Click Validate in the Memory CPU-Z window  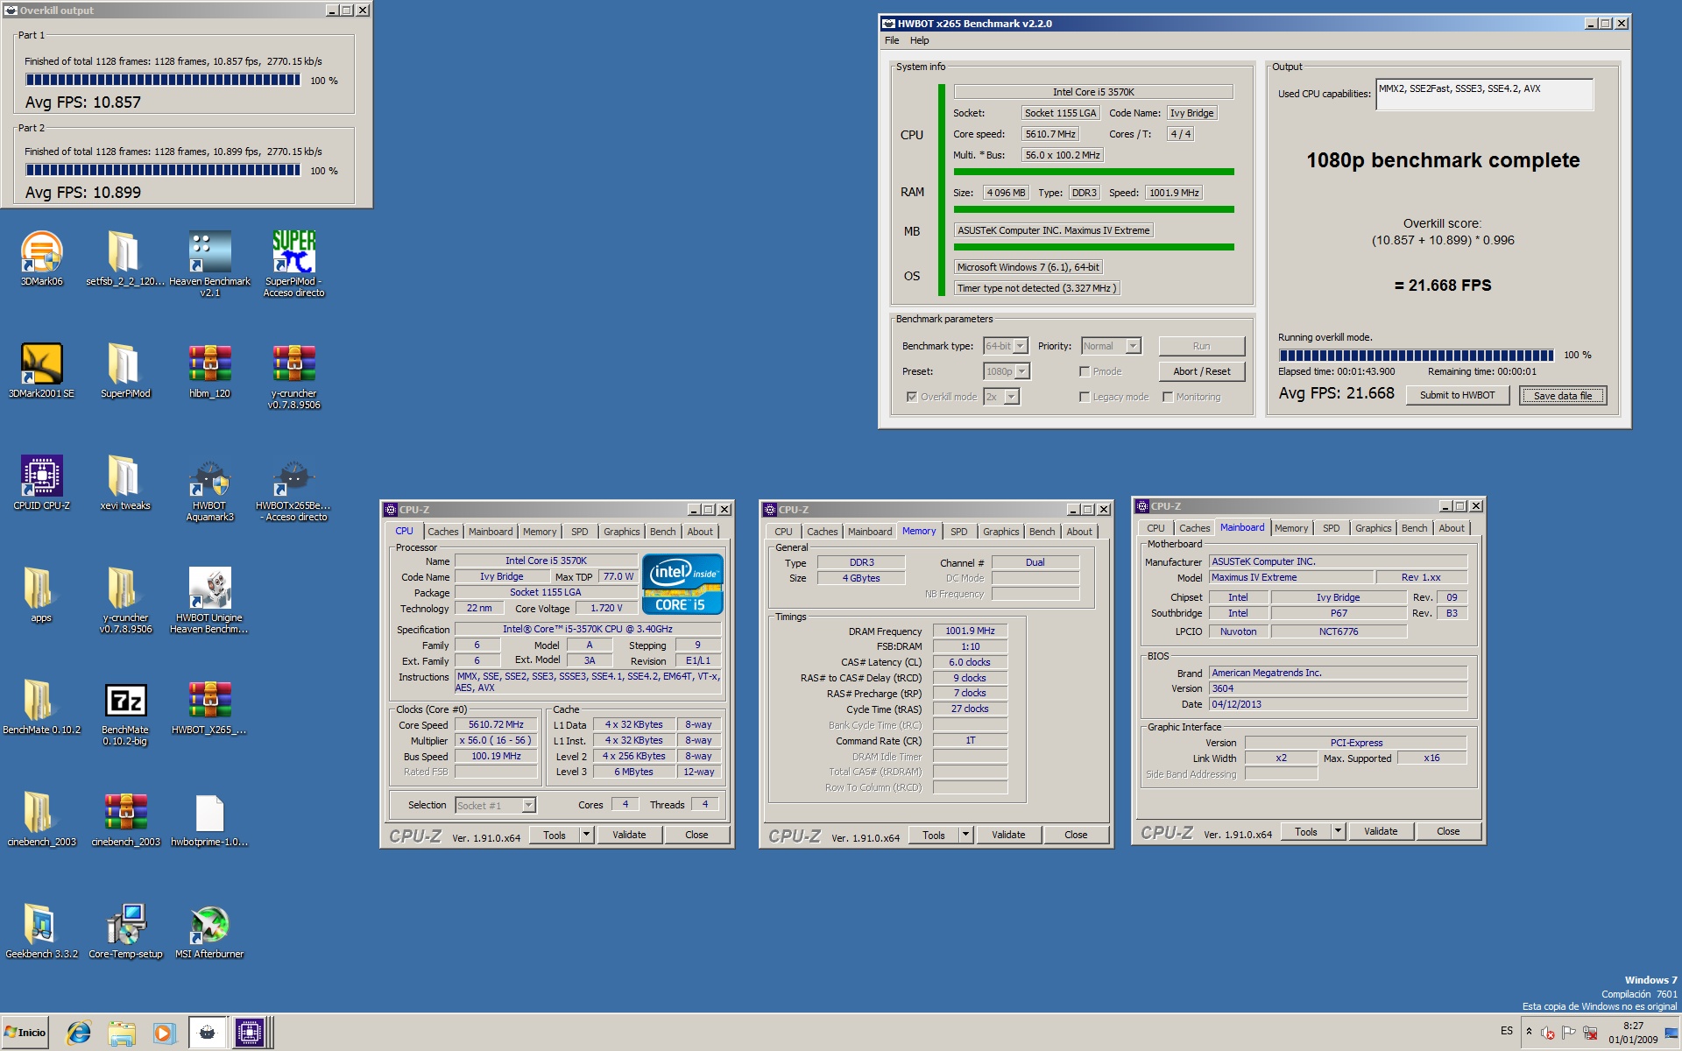coord(1008,835)
